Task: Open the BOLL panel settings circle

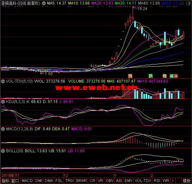Action: tap(3, 151)
